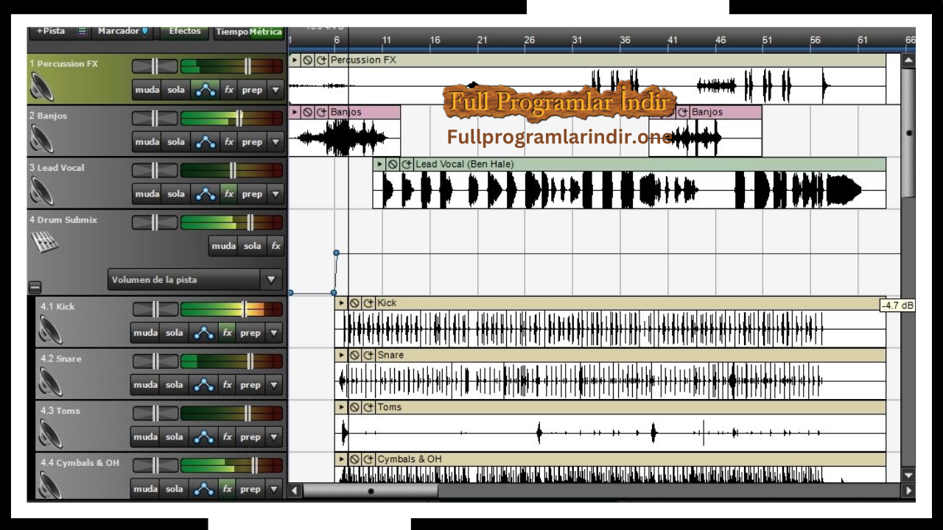
Task: Click the mute icon on first Banjos clip
Action: coord(308,112)
